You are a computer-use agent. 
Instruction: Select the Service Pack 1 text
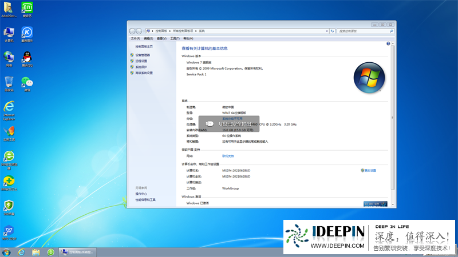pyautogui.click(x=196, y=75)
